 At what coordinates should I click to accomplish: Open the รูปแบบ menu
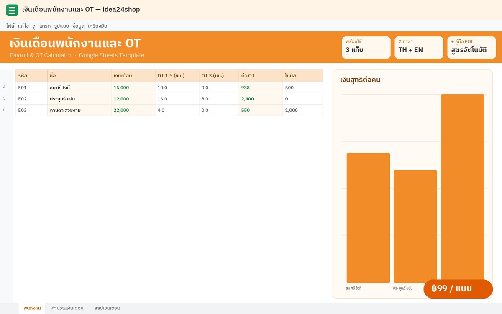point(61,26)
